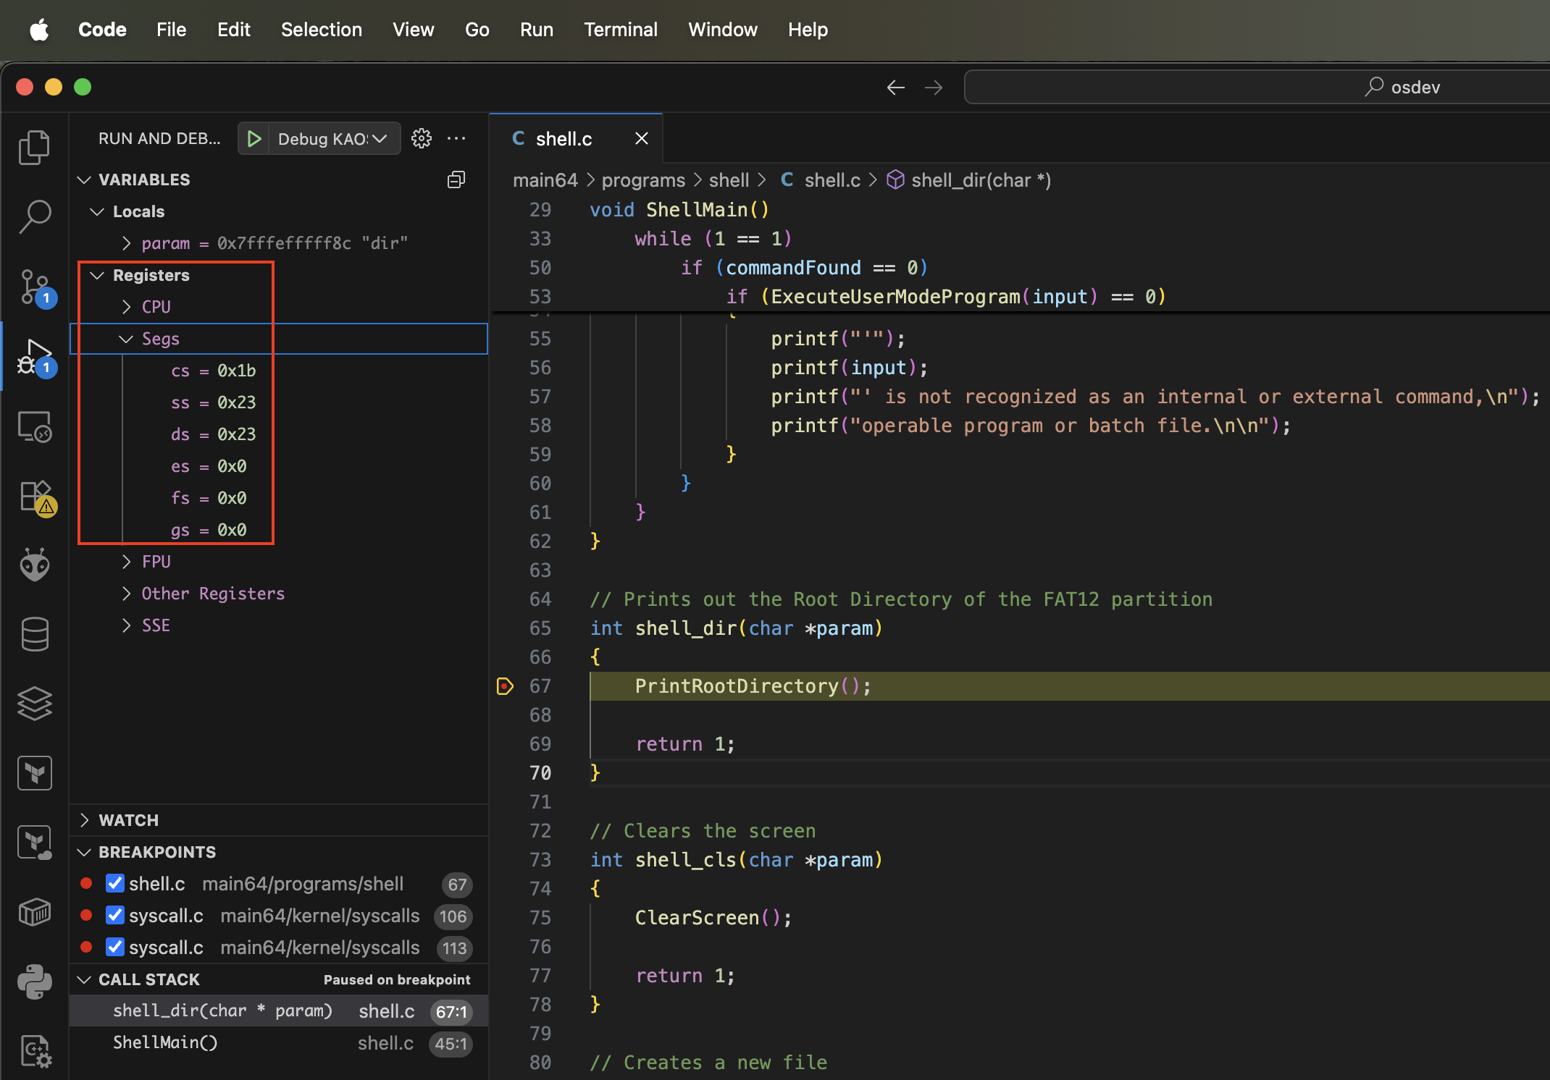Select fs = 0x0 register row

[279, 498]
